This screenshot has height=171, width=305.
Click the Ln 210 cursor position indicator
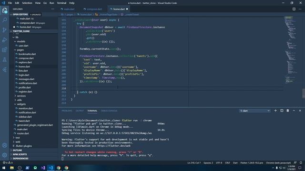(194, 162)
